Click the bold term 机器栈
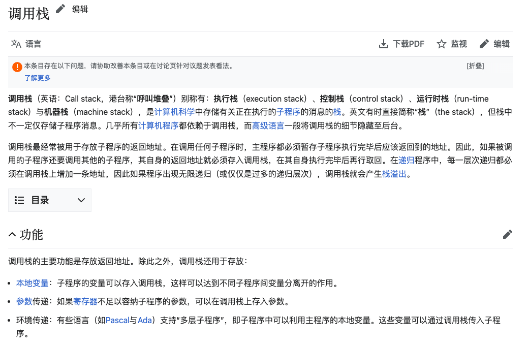Image resolution: width=528 pixels, height=345 pixels. coord(56,112)
